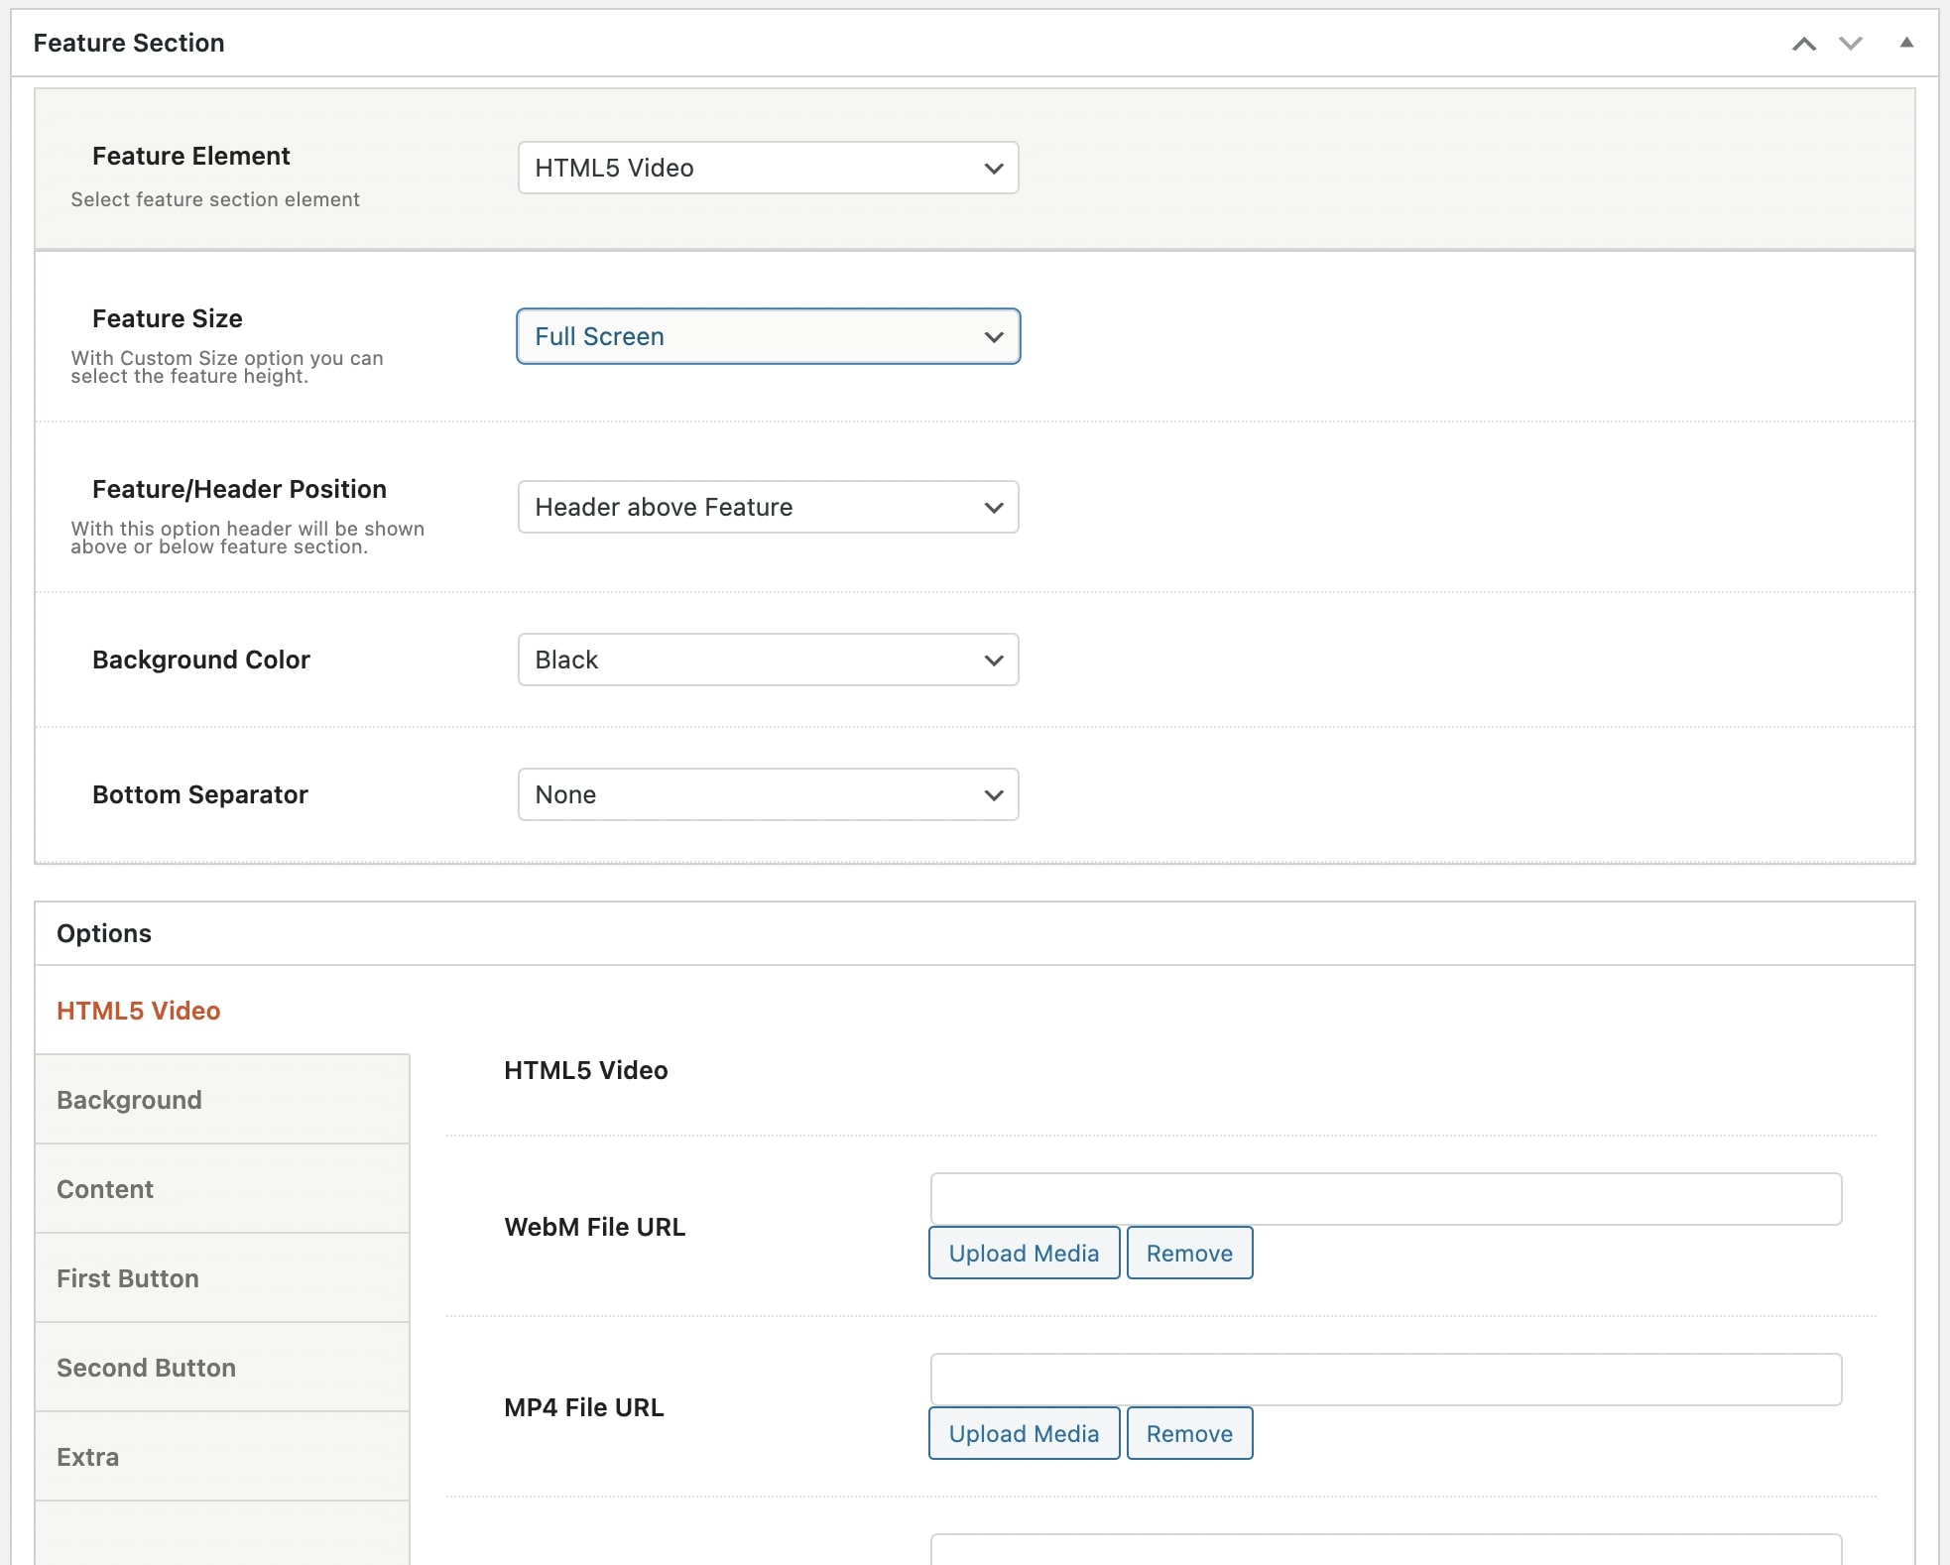
Task: Open the Feature/Header Position dropdown
Action: [767, 507]
